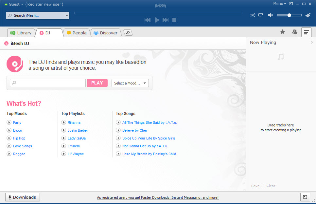Click the pink PLAY button
Screen dimensions: 316x204
pyautogui.click(x=97, y=83)
